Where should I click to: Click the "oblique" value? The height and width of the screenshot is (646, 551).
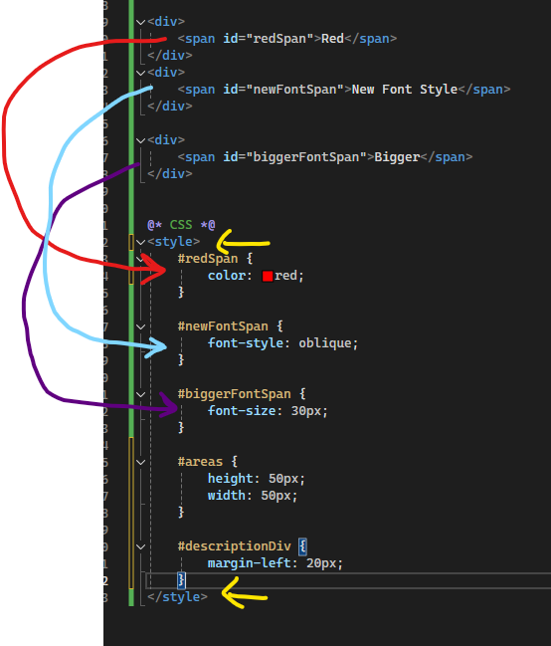[325, 343]
